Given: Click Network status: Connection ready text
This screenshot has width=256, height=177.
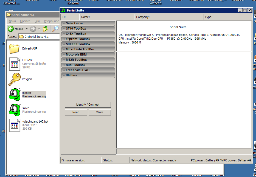Looking at the screenshot, I should [153, 160].
